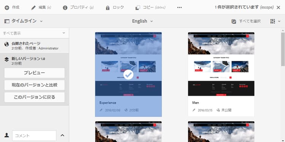Click the Men card thumbnail

[221, 64]
